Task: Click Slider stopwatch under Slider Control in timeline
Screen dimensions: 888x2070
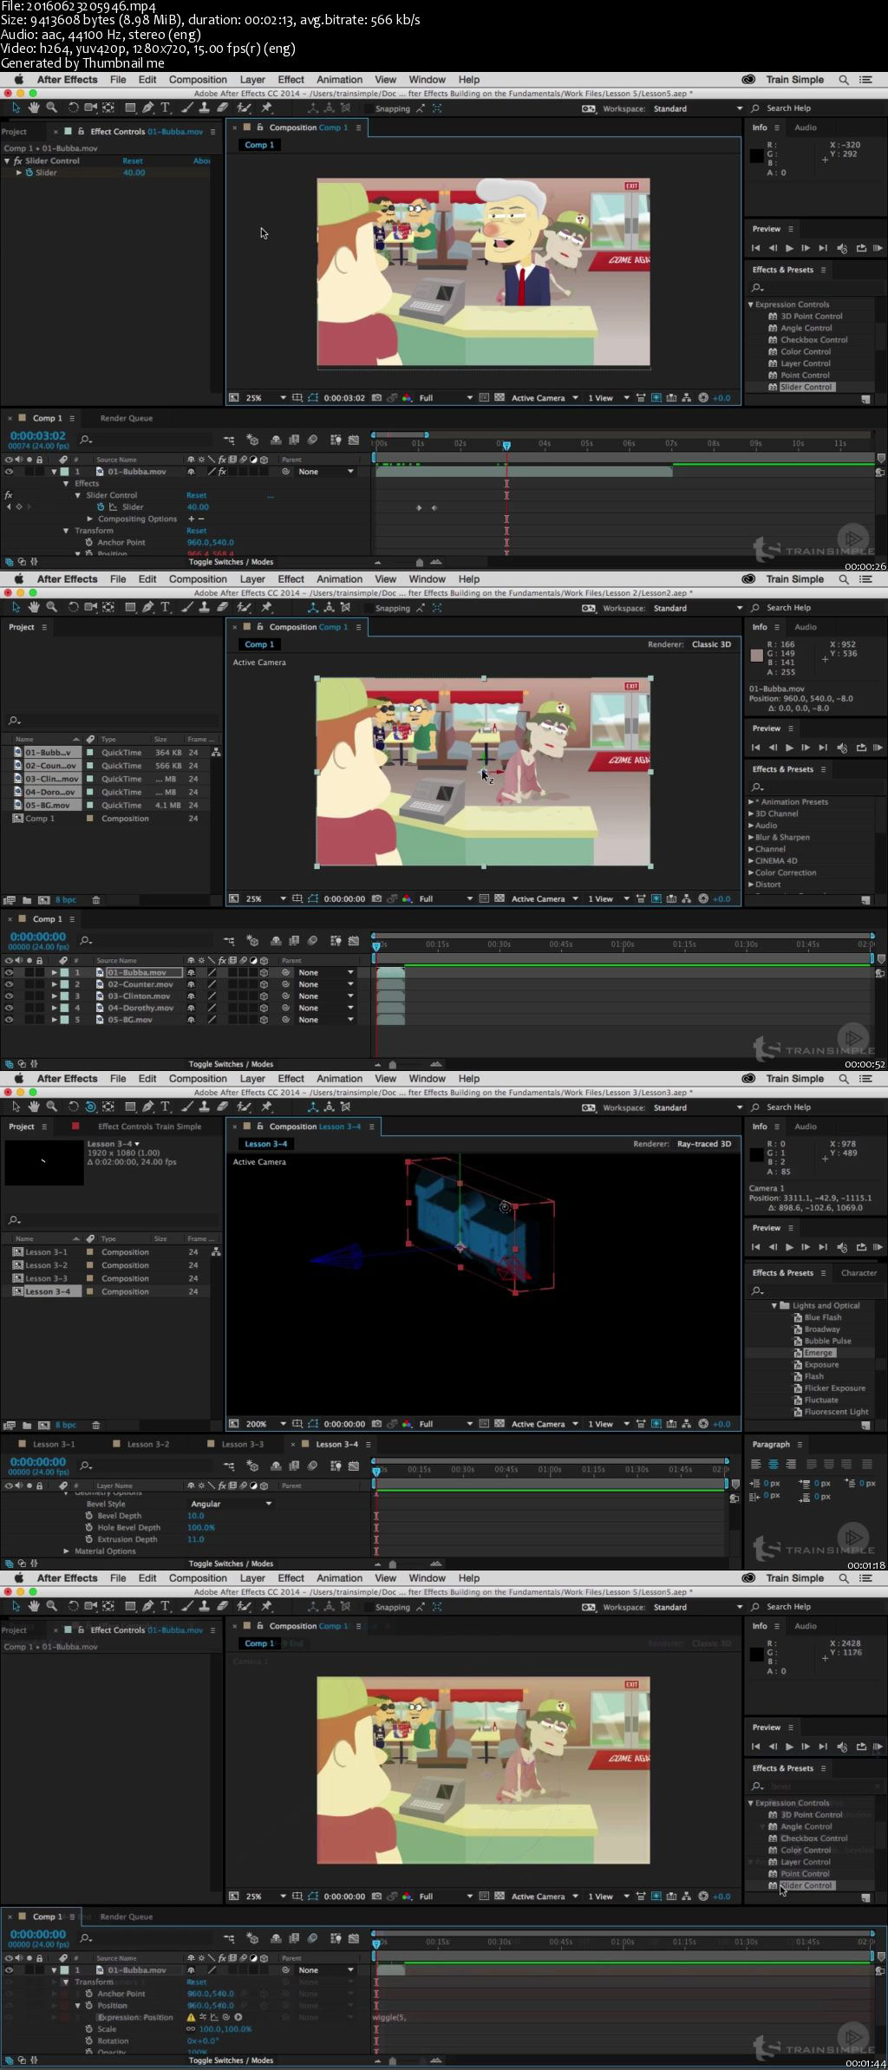Action: click(x=101, y=507)
